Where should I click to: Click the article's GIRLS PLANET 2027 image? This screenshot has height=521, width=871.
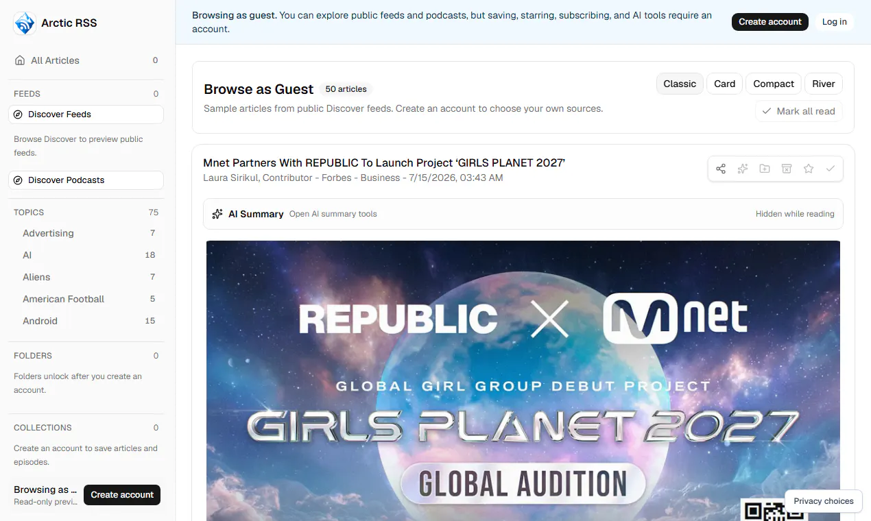(x=523, y=380)
